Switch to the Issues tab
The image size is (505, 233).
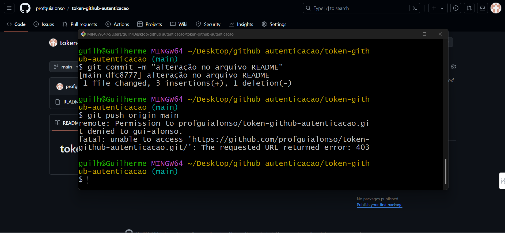click(44, 24)
